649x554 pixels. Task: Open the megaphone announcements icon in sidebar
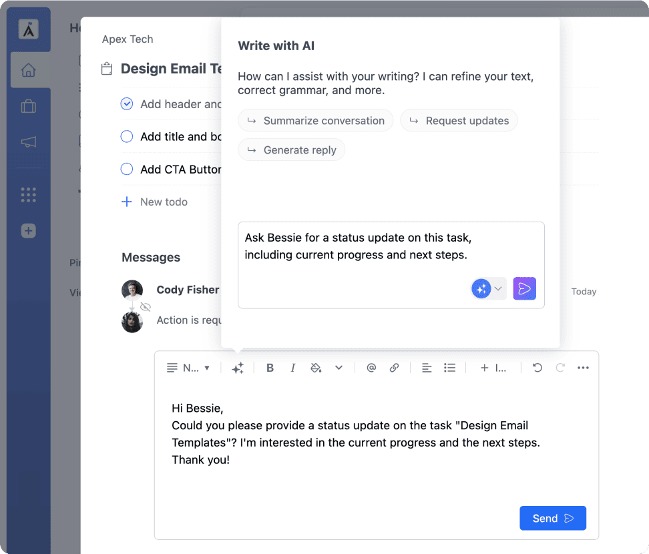tap(29, 142)
